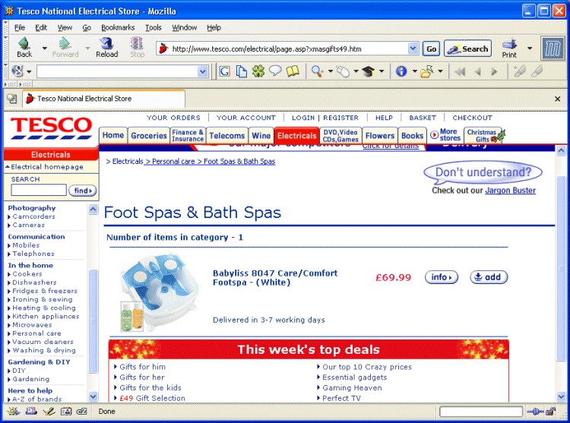Viewport: 570px width, 423px height.
Task: Add the Babyliss Footspa to basket
Action: (489, 277)
